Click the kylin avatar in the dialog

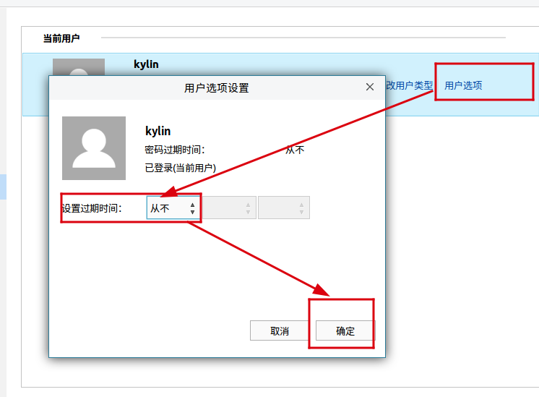94,148
